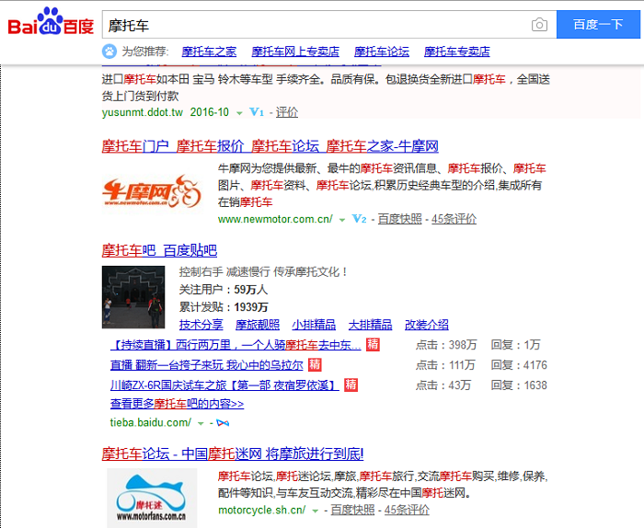Click the Baidu logo
Image resolution: width=644 pixels, height=528 pixels.
(x=51, y=22)
